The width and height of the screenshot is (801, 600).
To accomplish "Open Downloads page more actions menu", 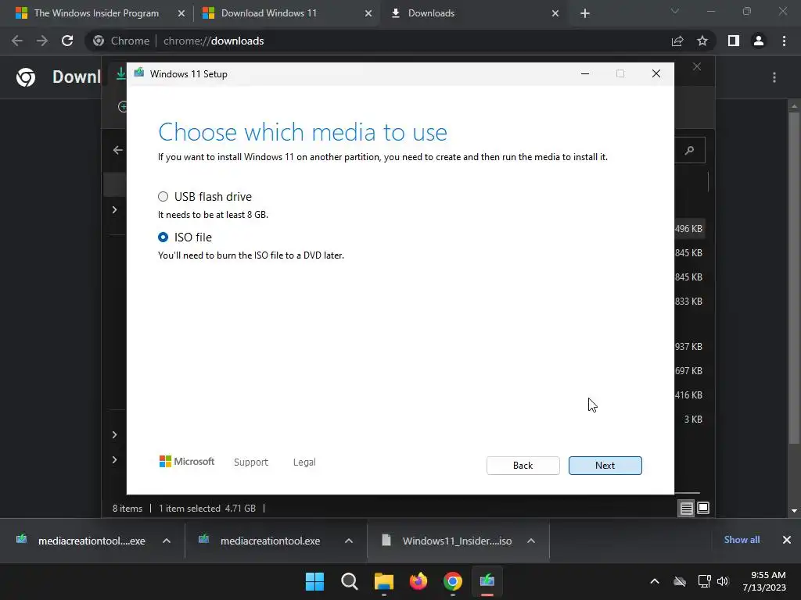I will coord(774,77).
